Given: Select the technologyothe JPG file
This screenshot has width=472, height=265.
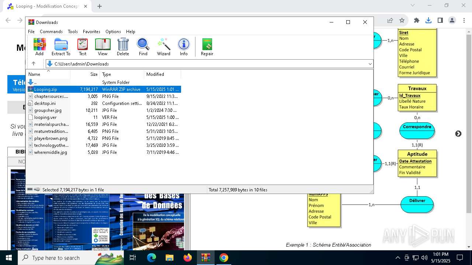Looking at the screenshot, I should (103, 145).
